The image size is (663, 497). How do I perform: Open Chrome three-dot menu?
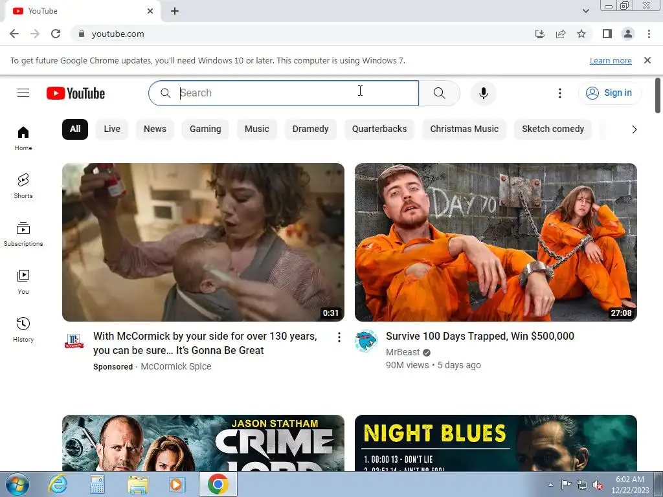pos(649,34)
